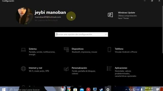Click the Windows Update heading
163x91 pixels.
(126, 13)
